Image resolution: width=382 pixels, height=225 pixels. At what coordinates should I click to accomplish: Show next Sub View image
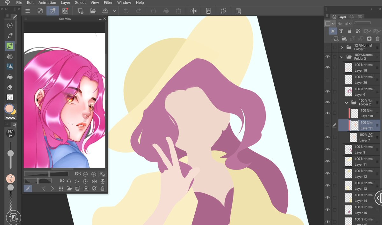[53, 188]
